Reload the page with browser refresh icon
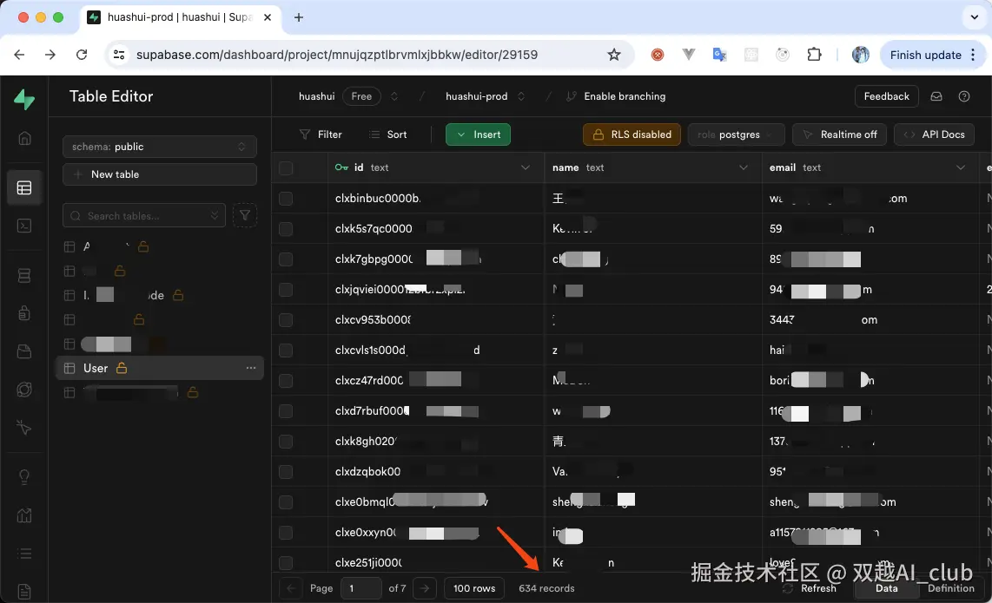The image size is (992, 603). (x=82, y=55)
